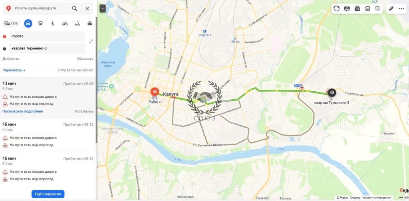Pick the scooter route mode
Screen dimensions: 409x201
tap(77, 24)
